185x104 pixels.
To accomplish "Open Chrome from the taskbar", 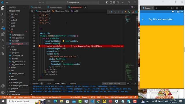I will (x=98, y=101).
